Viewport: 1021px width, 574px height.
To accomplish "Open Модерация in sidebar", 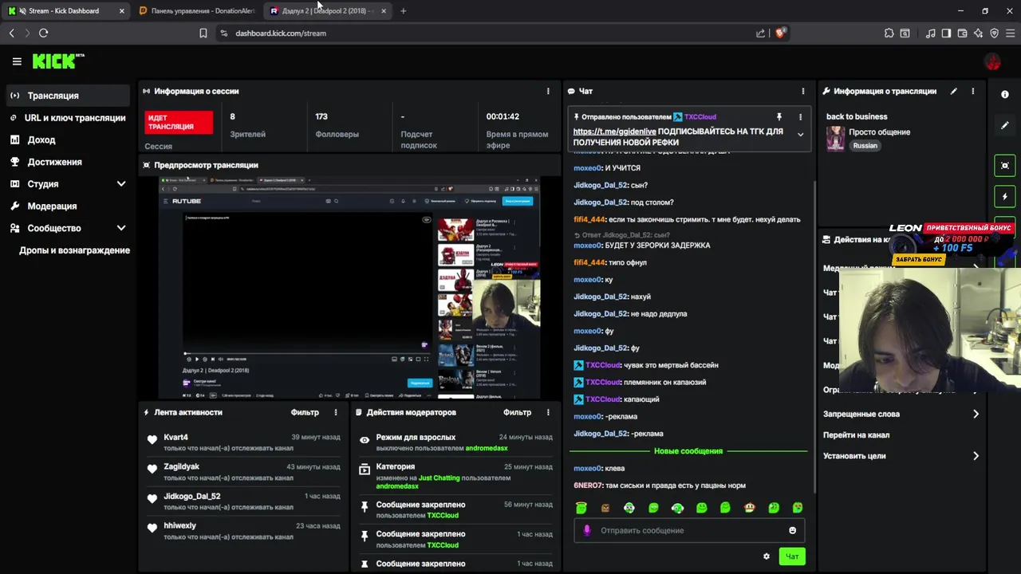I will click(x=67, y=206).
